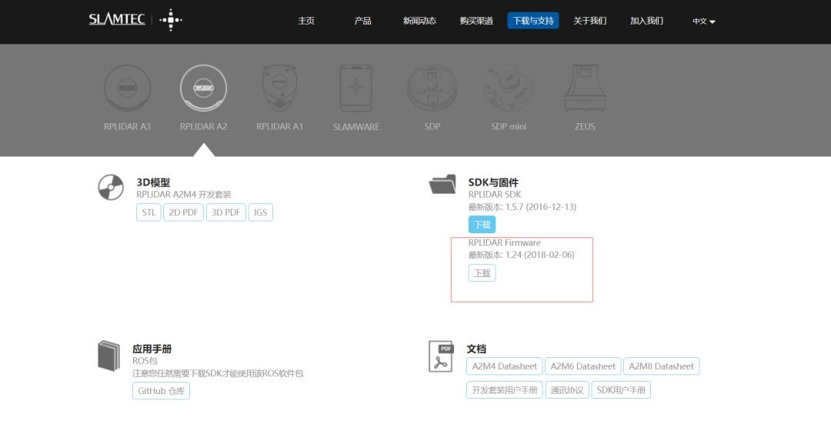Click the 3D模型 heading
Screen dimensions: 831x421
pyautogui.click(x=153, y=182)
